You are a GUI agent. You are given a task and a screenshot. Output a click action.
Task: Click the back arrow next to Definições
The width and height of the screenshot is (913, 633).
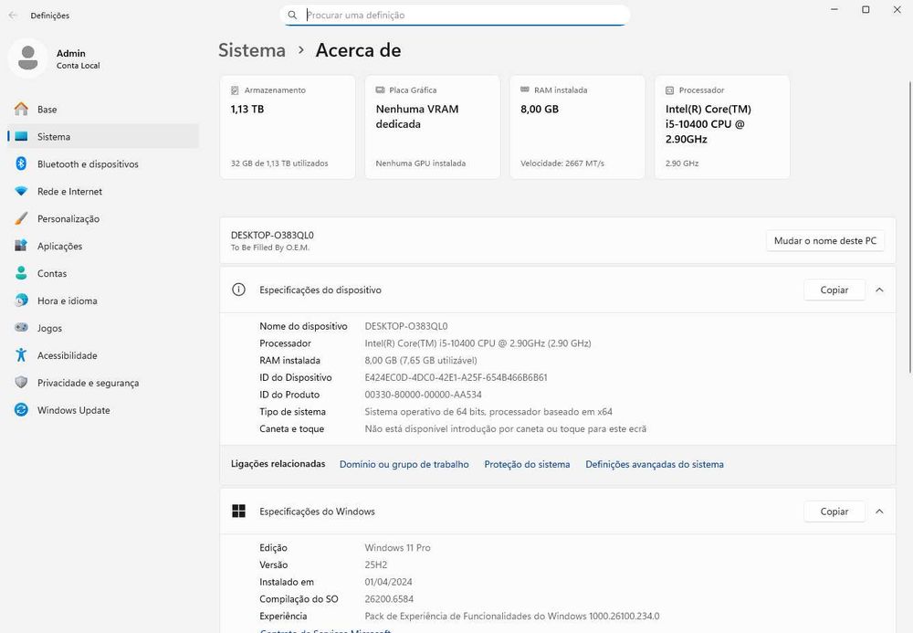13,16
